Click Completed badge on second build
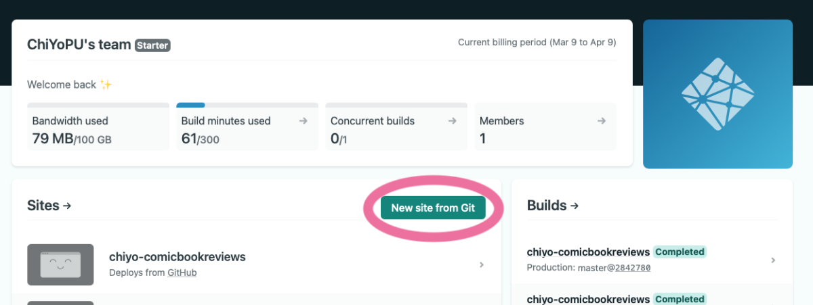Screen dimensions: 813x305 click(680, 299)
